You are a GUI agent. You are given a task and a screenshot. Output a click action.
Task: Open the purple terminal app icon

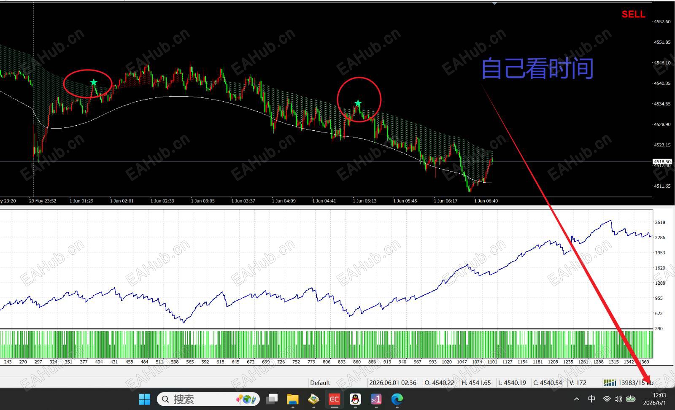376,399
